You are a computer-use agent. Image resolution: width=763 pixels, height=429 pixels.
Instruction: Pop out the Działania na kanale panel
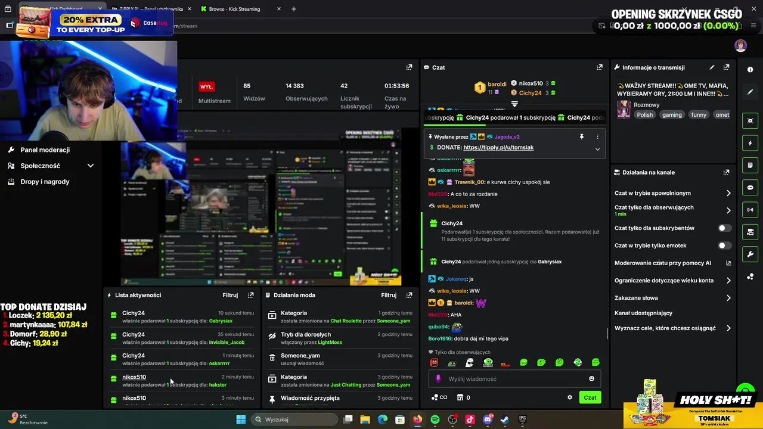click(726, 172)
